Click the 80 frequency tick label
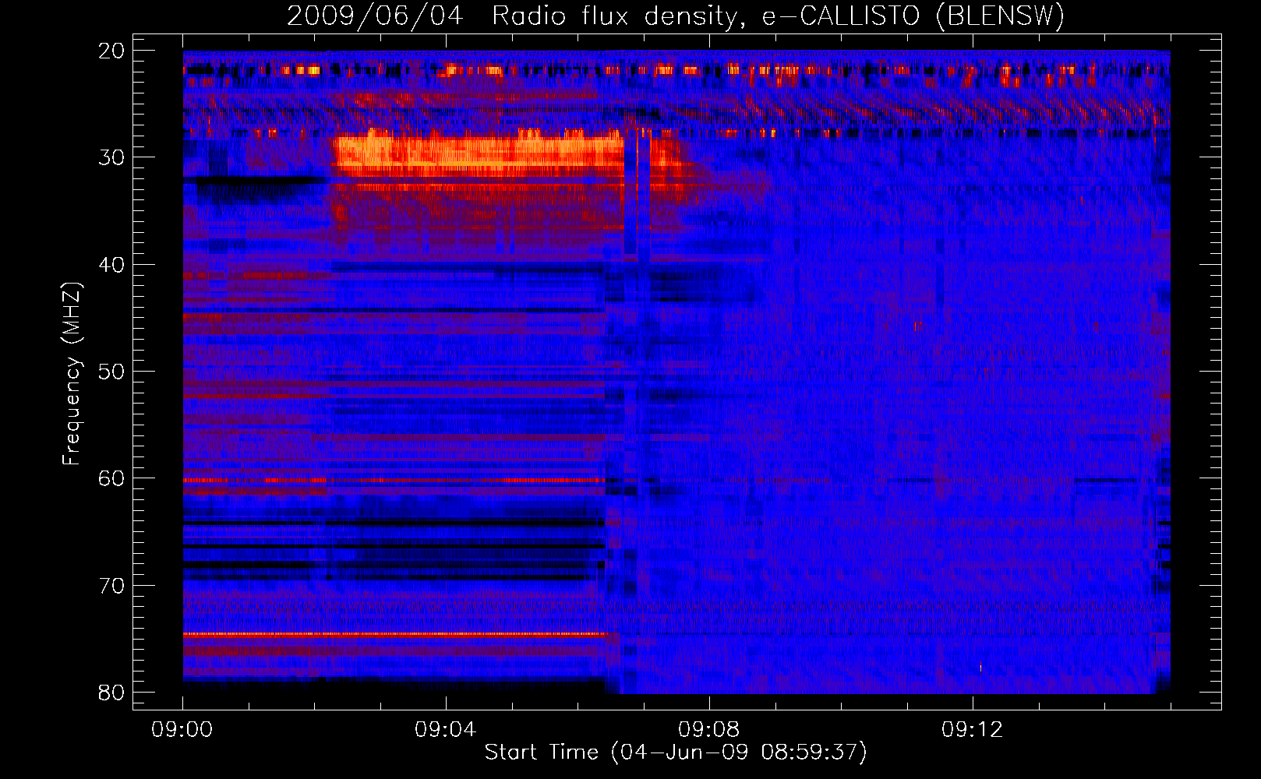The height and width of the screenshot is (779, 1261). pyautogui.click(x=111, y=693)
